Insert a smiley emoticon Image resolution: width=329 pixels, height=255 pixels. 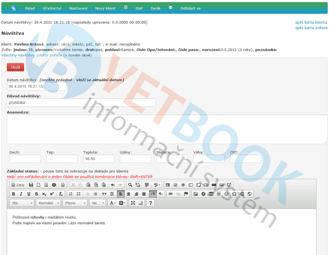pyautogui.click(x=226, y=194)
